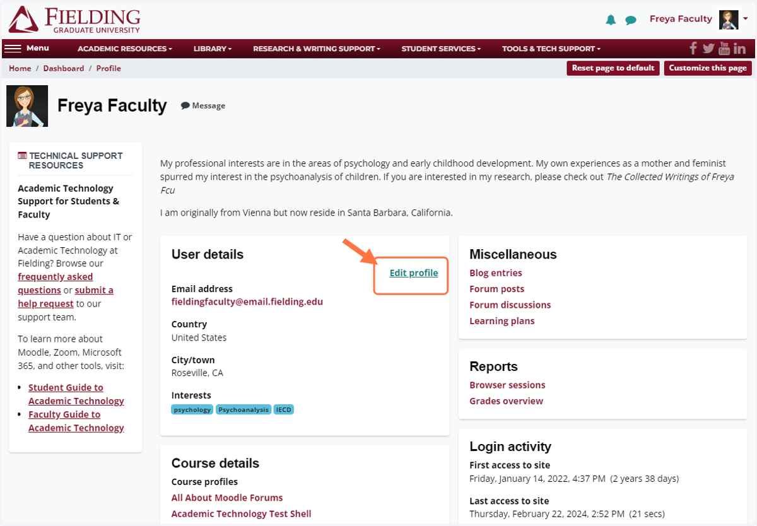757x526 pixels.
Task: Click Reset page to default button
Action: coord(613,68)
